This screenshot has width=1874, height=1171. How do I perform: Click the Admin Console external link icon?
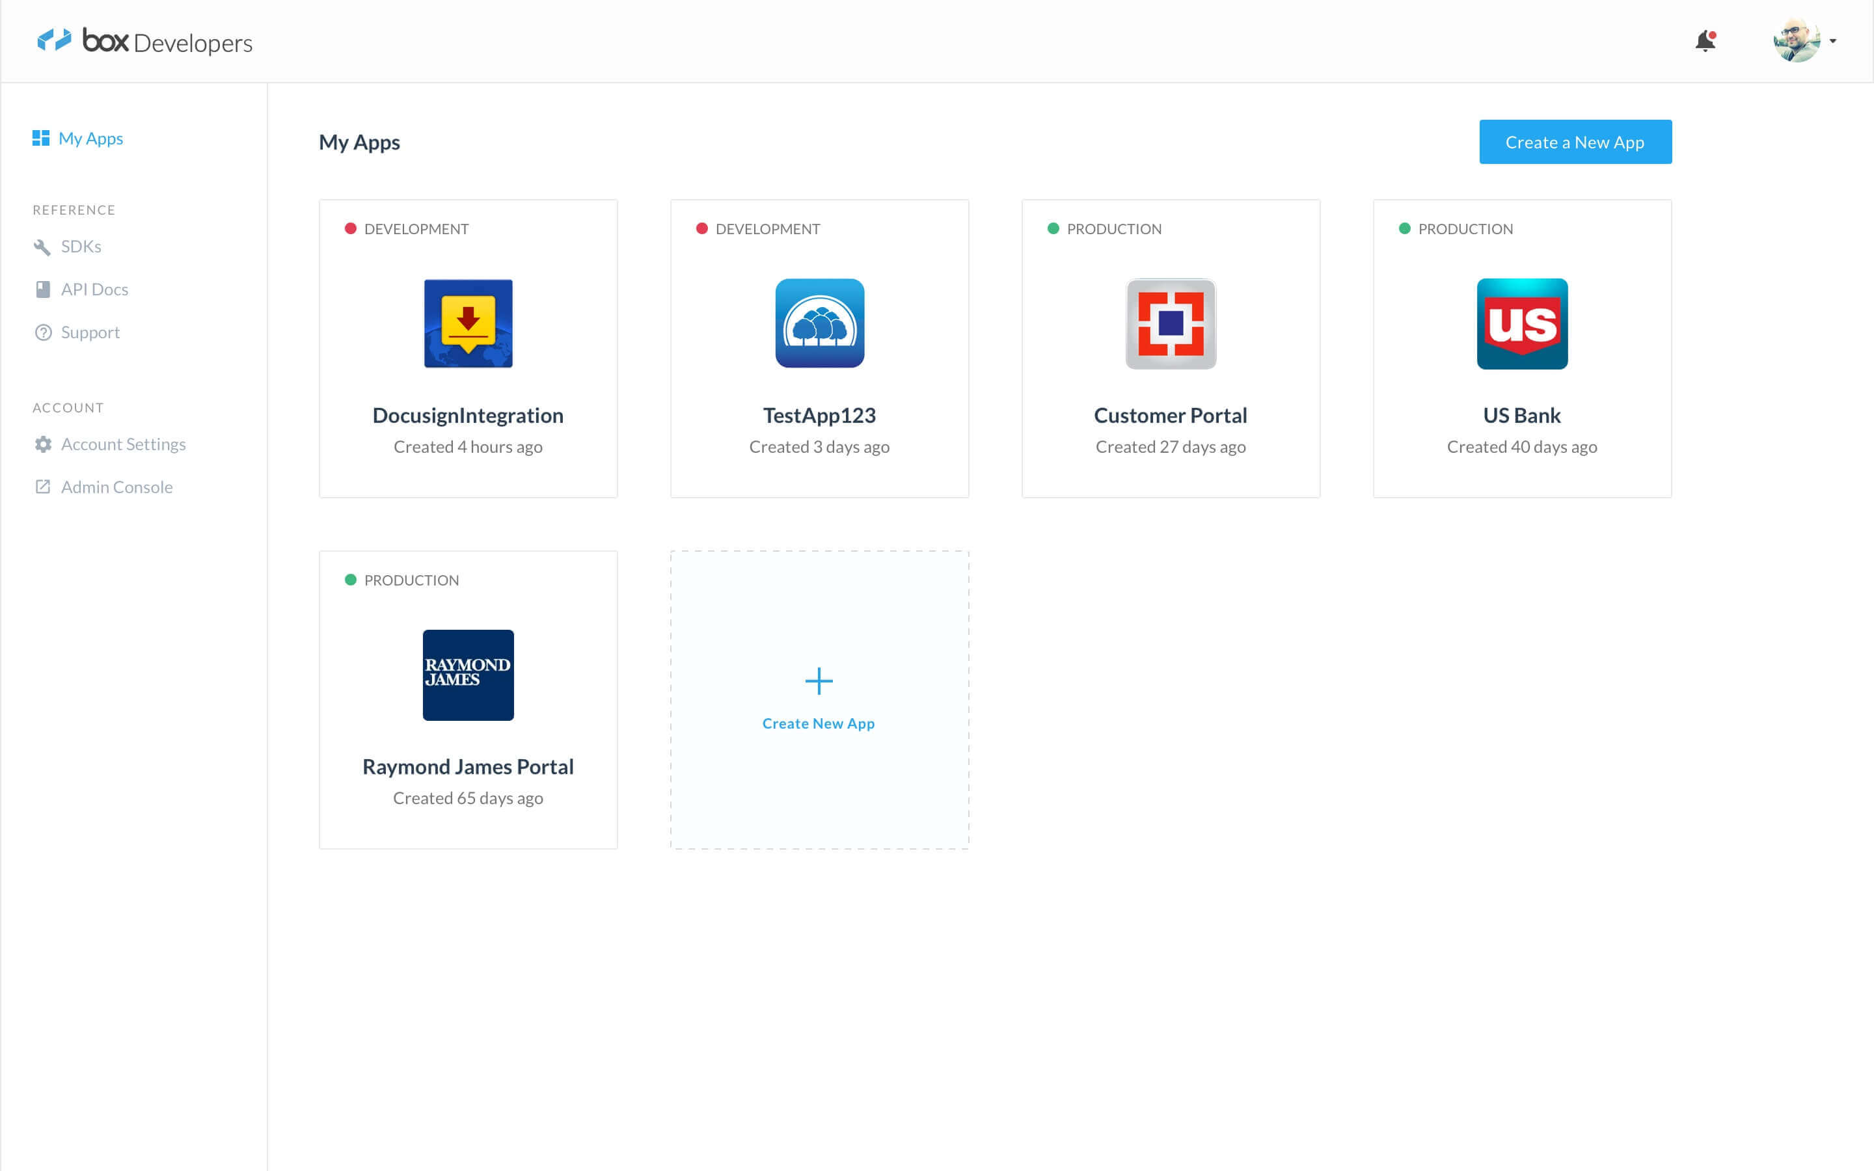pyautogui.click(x=42, y=487)
